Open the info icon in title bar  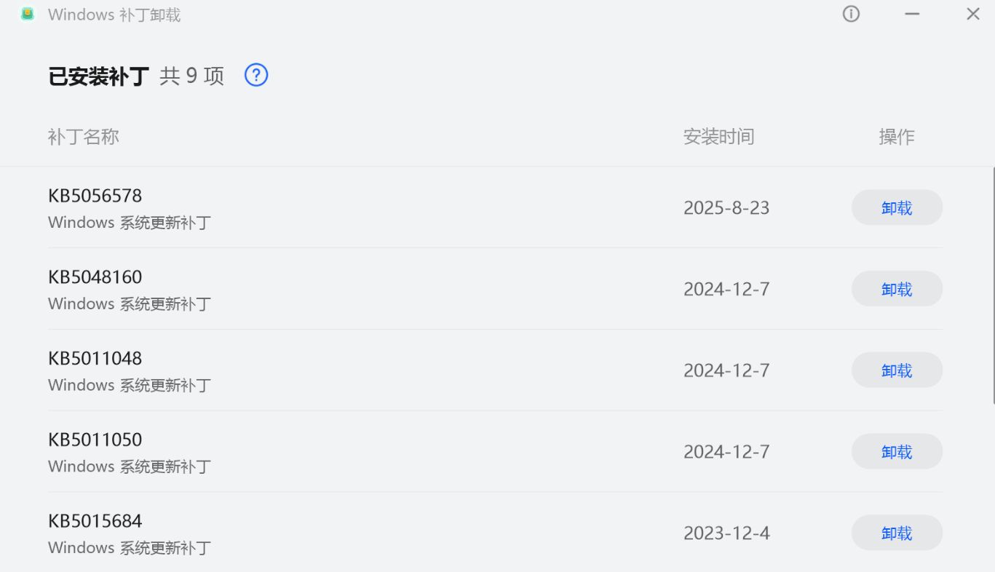point(851,14)
